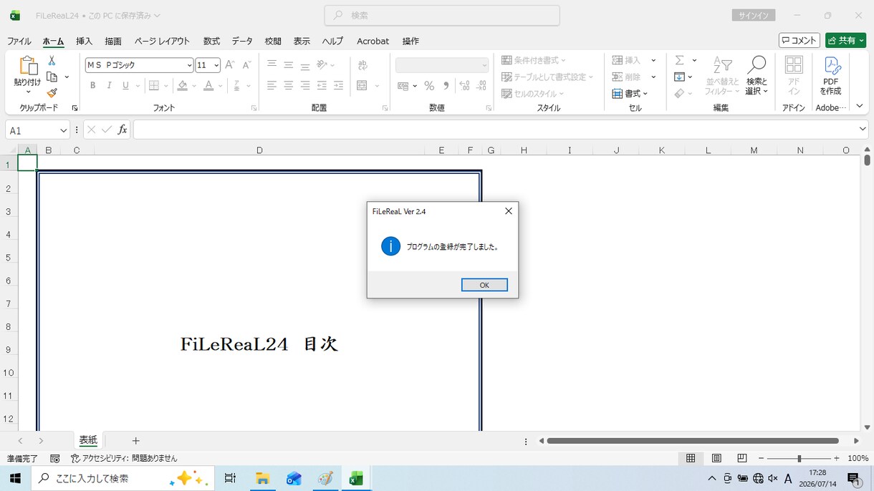The image size is (874, 491).
Task: Open the number format dropdown
Action: click(x=484, y=65)
